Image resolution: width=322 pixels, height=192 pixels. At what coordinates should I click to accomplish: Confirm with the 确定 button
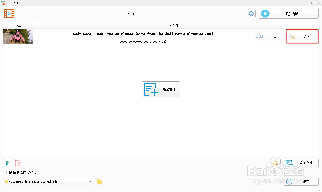click(301, 182)
